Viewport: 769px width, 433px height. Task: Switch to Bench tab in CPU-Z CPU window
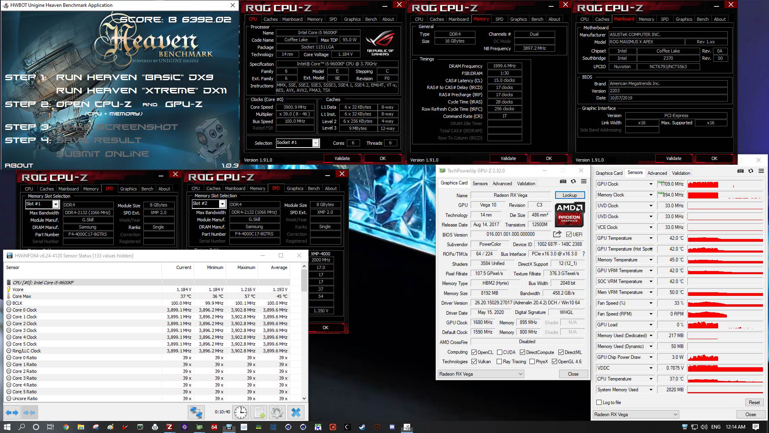pyautogui.click(x=371, y=19)
